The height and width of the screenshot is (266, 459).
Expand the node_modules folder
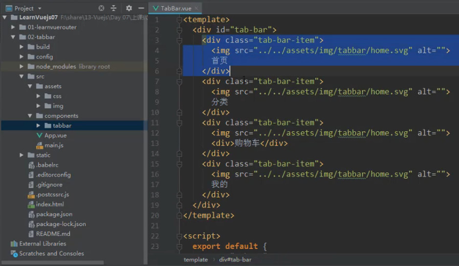[x=22, y=67]
